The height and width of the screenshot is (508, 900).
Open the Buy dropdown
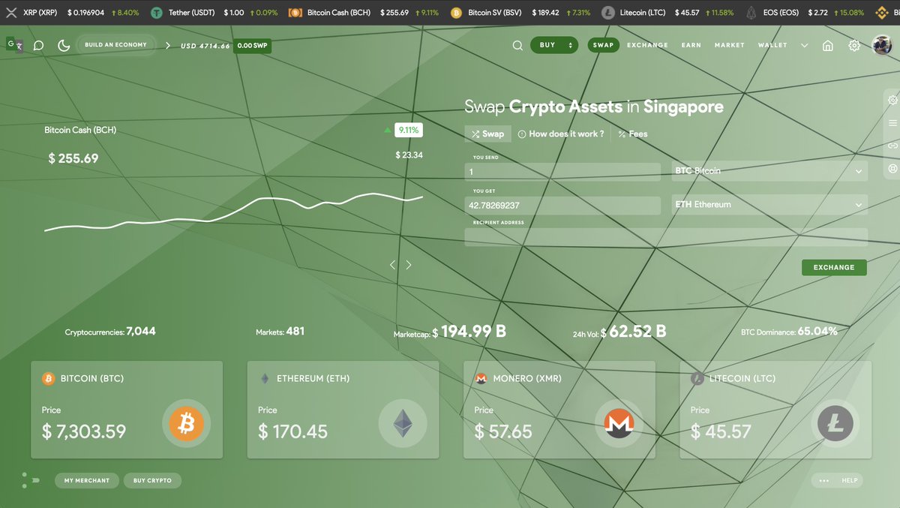(554, 45)
